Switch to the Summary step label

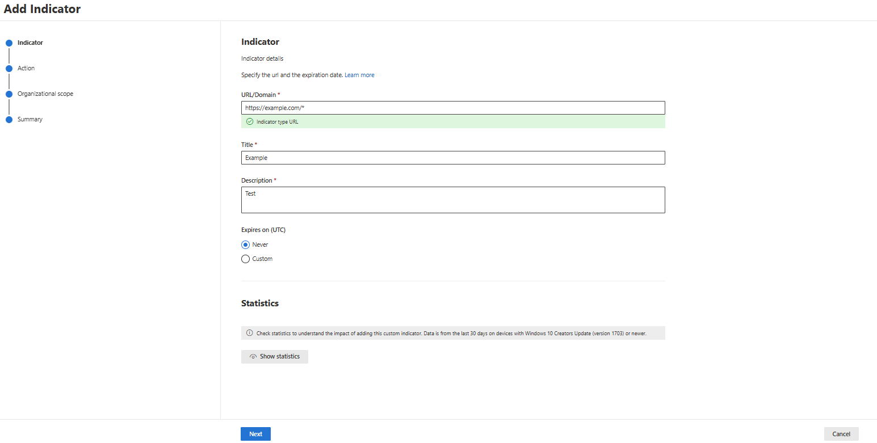[30, 120]
